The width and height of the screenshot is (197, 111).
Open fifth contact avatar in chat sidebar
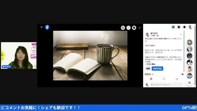point(190,69)
